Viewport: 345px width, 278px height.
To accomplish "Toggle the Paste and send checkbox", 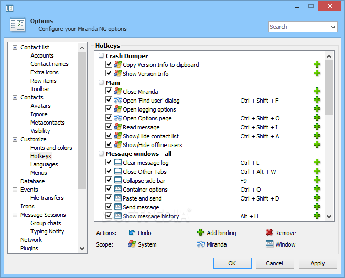I will click(109, 197).
